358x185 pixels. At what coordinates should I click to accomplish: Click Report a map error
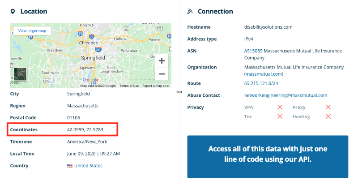tap(156, 86)
